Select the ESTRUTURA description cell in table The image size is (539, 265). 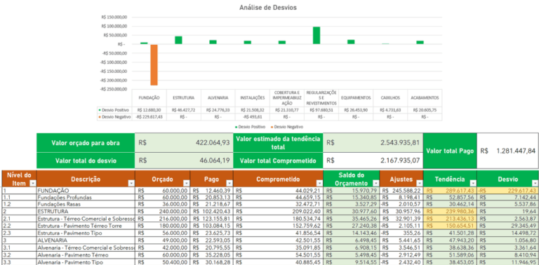coord(86,211)
